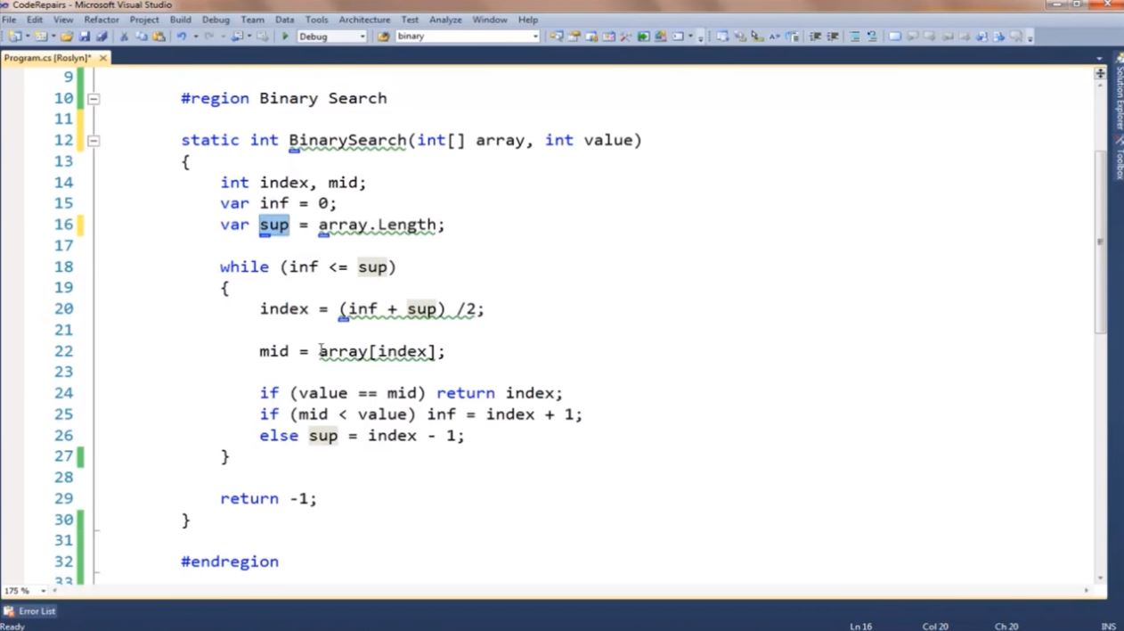Image resolution: width=1124 pixels, height=631 pixels.
Task: Click the Cut toolbar icon
Action: click(x=123, y=36)
